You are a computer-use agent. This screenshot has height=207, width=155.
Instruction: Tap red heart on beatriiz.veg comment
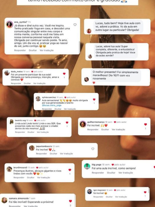67,122
